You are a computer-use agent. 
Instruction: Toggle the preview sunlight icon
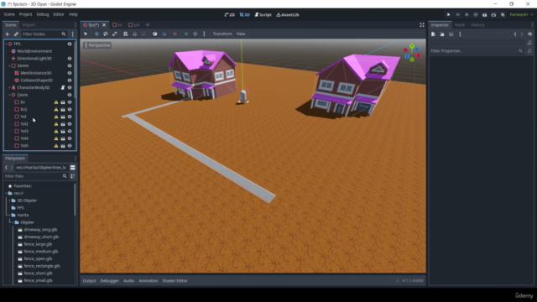pyautogui.click(x=186, y=34)
